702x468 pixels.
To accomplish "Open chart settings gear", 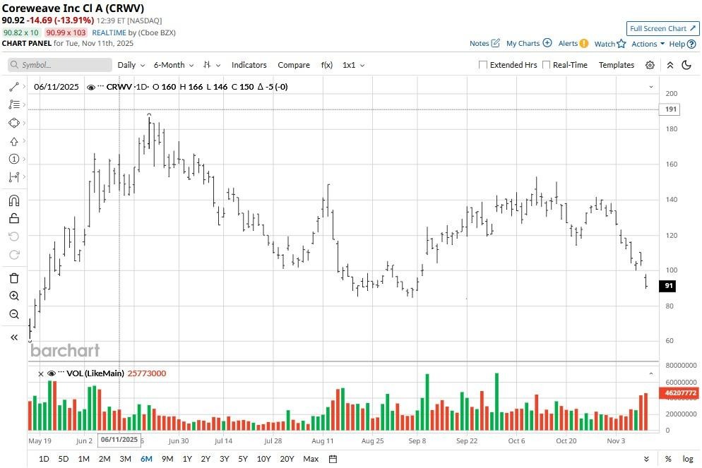I will (x=650, y=65).
